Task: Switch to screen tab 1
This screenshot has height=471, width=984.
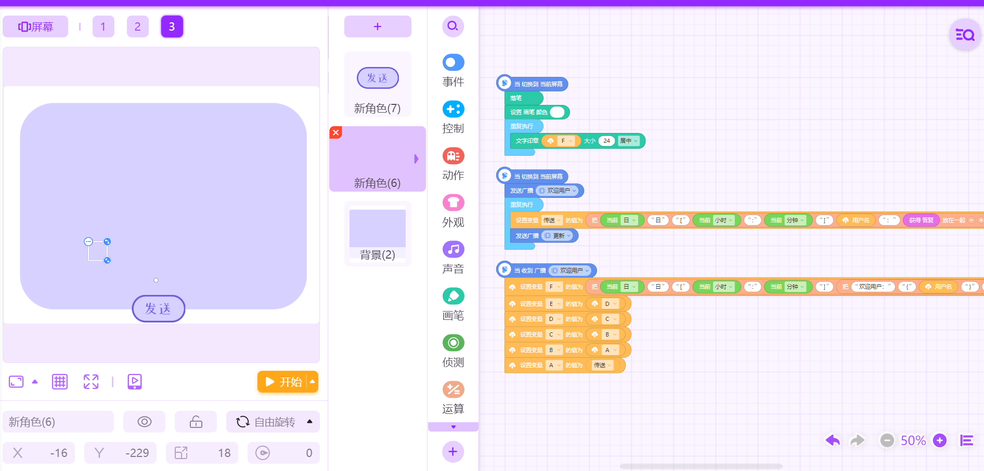Action: [x=103, y=26]
